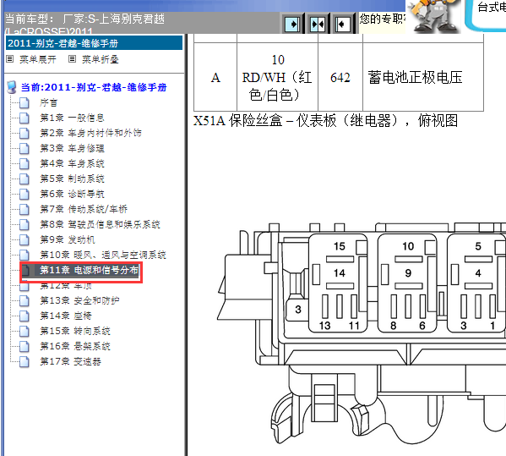506x456 pixels.
Task: Click page icon beside 第15章 转向系统
Action: [x=24, y=332]
